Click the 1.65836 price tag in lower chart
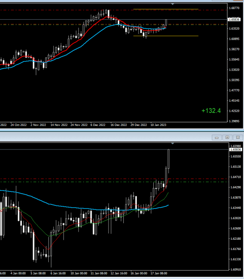The width and height of the screenshot is (244, 279). click(x=236, y=150)
